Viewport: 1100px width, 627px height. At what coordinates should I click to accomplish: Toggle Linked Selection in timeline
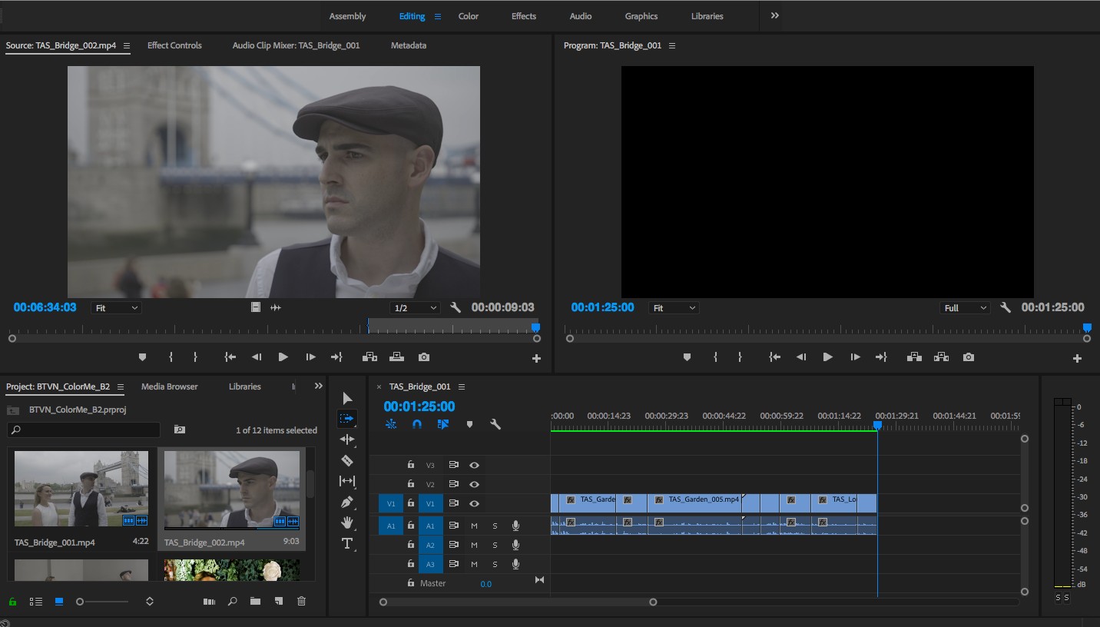[x=443, y=424]
